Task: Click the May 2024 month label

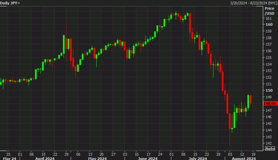Action: pyautogui.click(x=97, y=158)
